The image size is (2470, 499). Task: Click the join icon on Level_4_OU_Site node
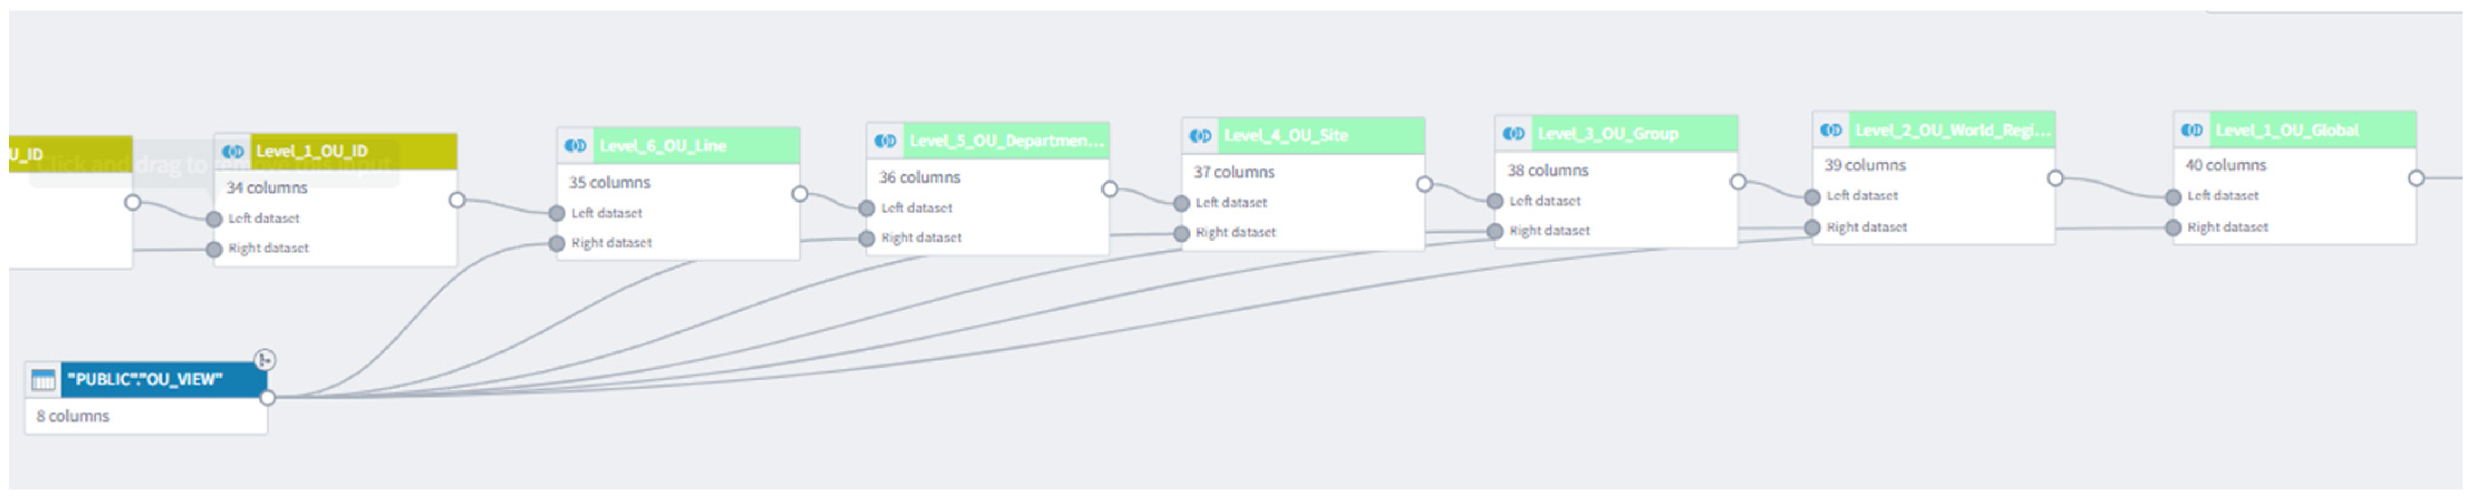point(1201,136)
